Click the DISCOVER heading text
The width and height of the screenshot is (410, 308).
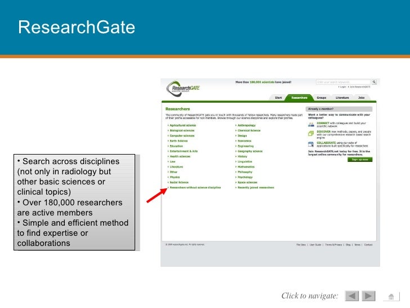tap(324, 132)
